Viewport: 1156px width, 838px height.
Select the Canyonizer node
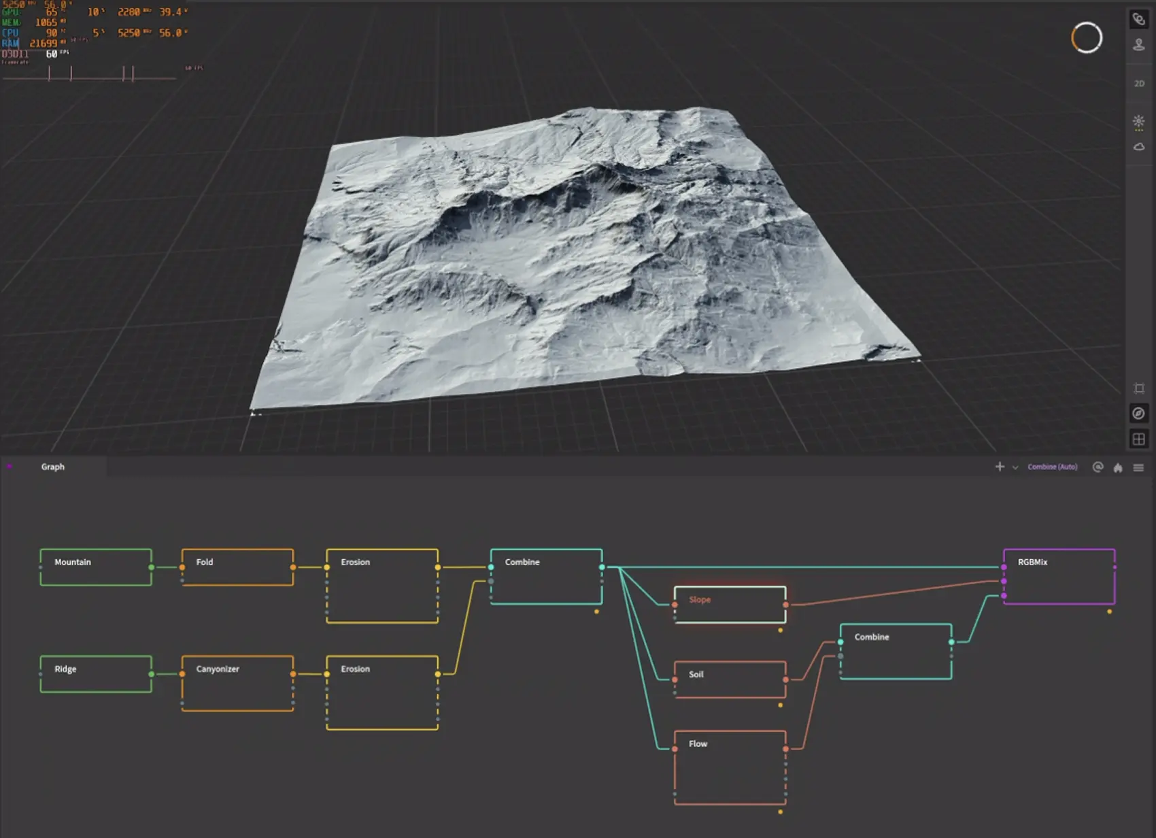pyautogui.click(x=237, y=683)
